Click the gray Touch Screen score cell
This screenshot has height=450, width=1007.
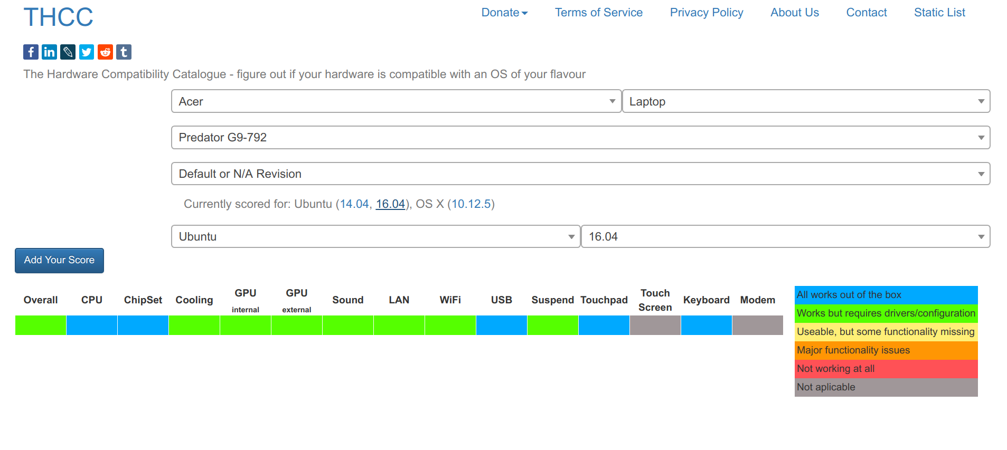655,325
